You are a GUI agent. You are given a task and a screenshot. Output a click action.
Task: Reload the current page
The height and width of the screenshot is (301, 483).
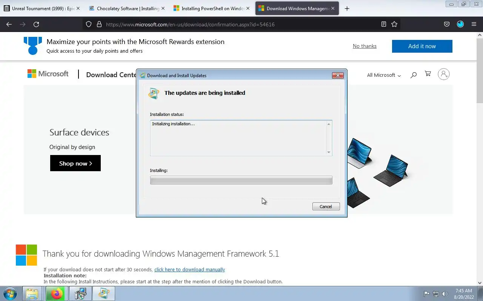point(36,24)
